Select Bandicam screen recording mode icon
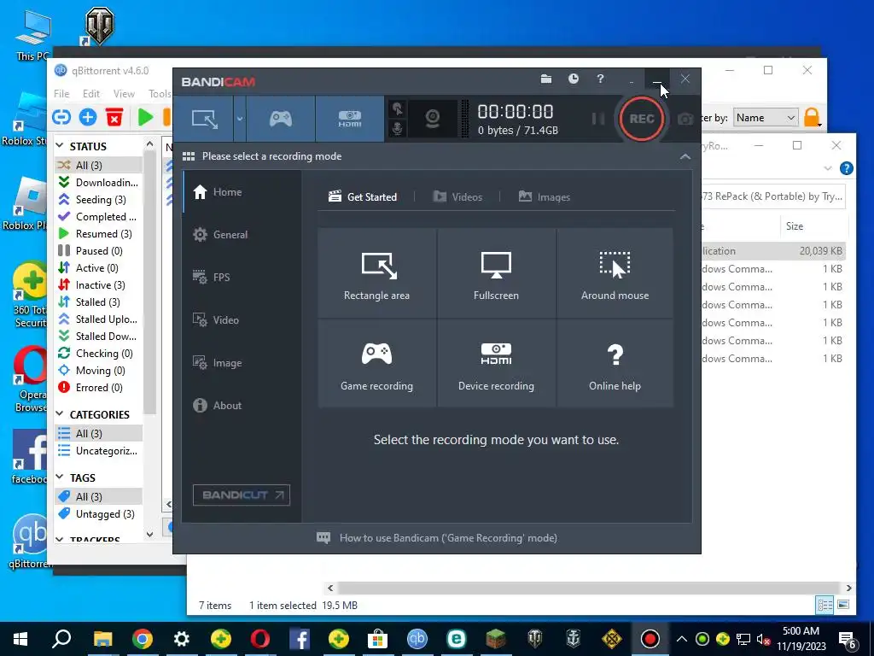 point(204,118)
